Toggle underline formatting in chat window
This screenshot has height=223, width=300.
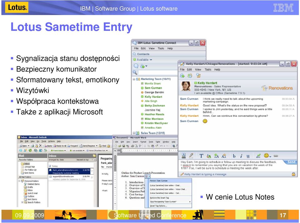248,156
